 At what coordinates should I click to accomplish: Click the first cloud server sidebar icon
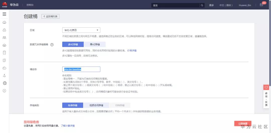(x=5, y=23)
